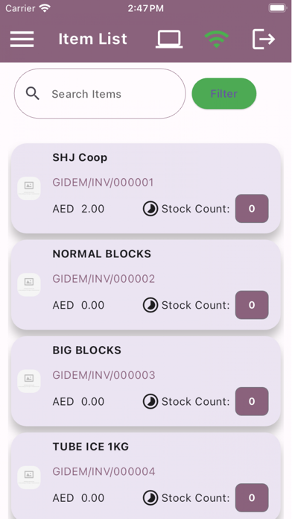Open the SHJ Coop image placeholder
The height and width of the screenshot is (519, 292).
pyautogui.click(x=29, y=189)
